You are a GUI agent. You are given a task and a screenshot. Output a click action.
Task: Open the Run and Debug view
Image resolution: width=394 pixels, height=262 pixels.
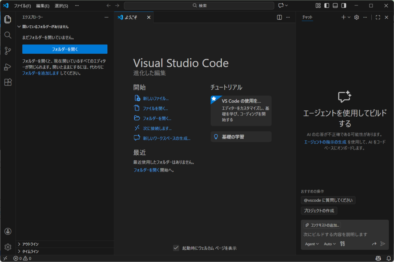(8, 67)
